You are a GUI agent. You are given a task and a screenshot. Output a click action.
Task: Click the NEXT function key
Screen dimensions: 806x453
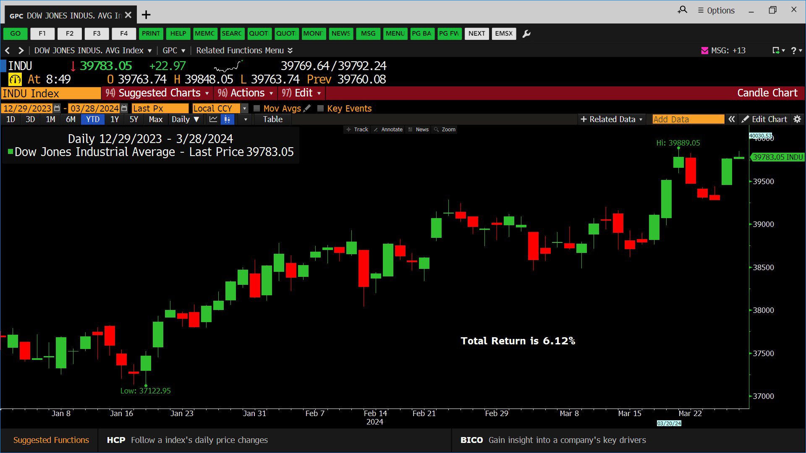(x=477, y=34)
